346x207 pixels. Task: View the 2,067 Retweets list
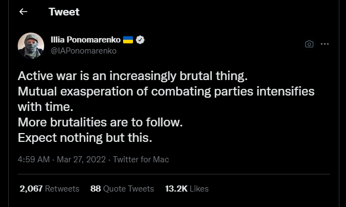click(x=50, y=189)
